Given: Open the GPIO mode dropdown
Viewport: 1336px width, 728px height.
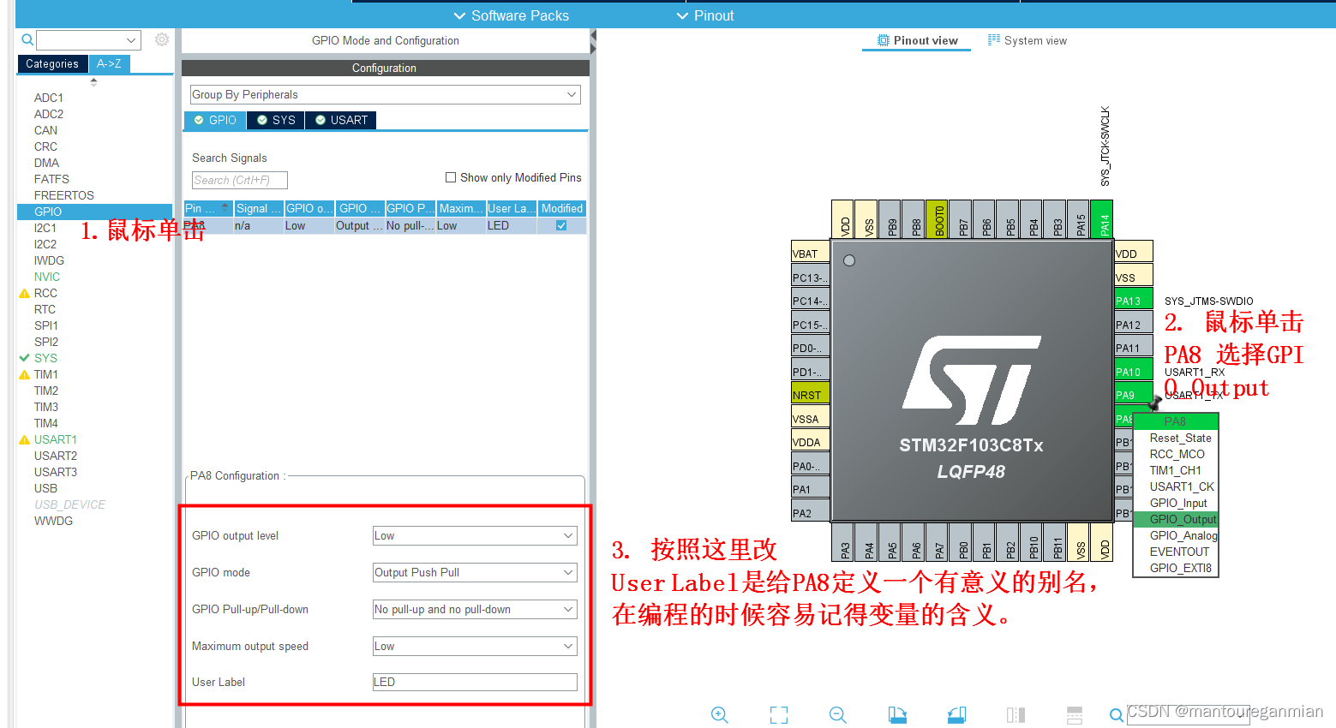Looking at the screenshot, I should 475,573.
